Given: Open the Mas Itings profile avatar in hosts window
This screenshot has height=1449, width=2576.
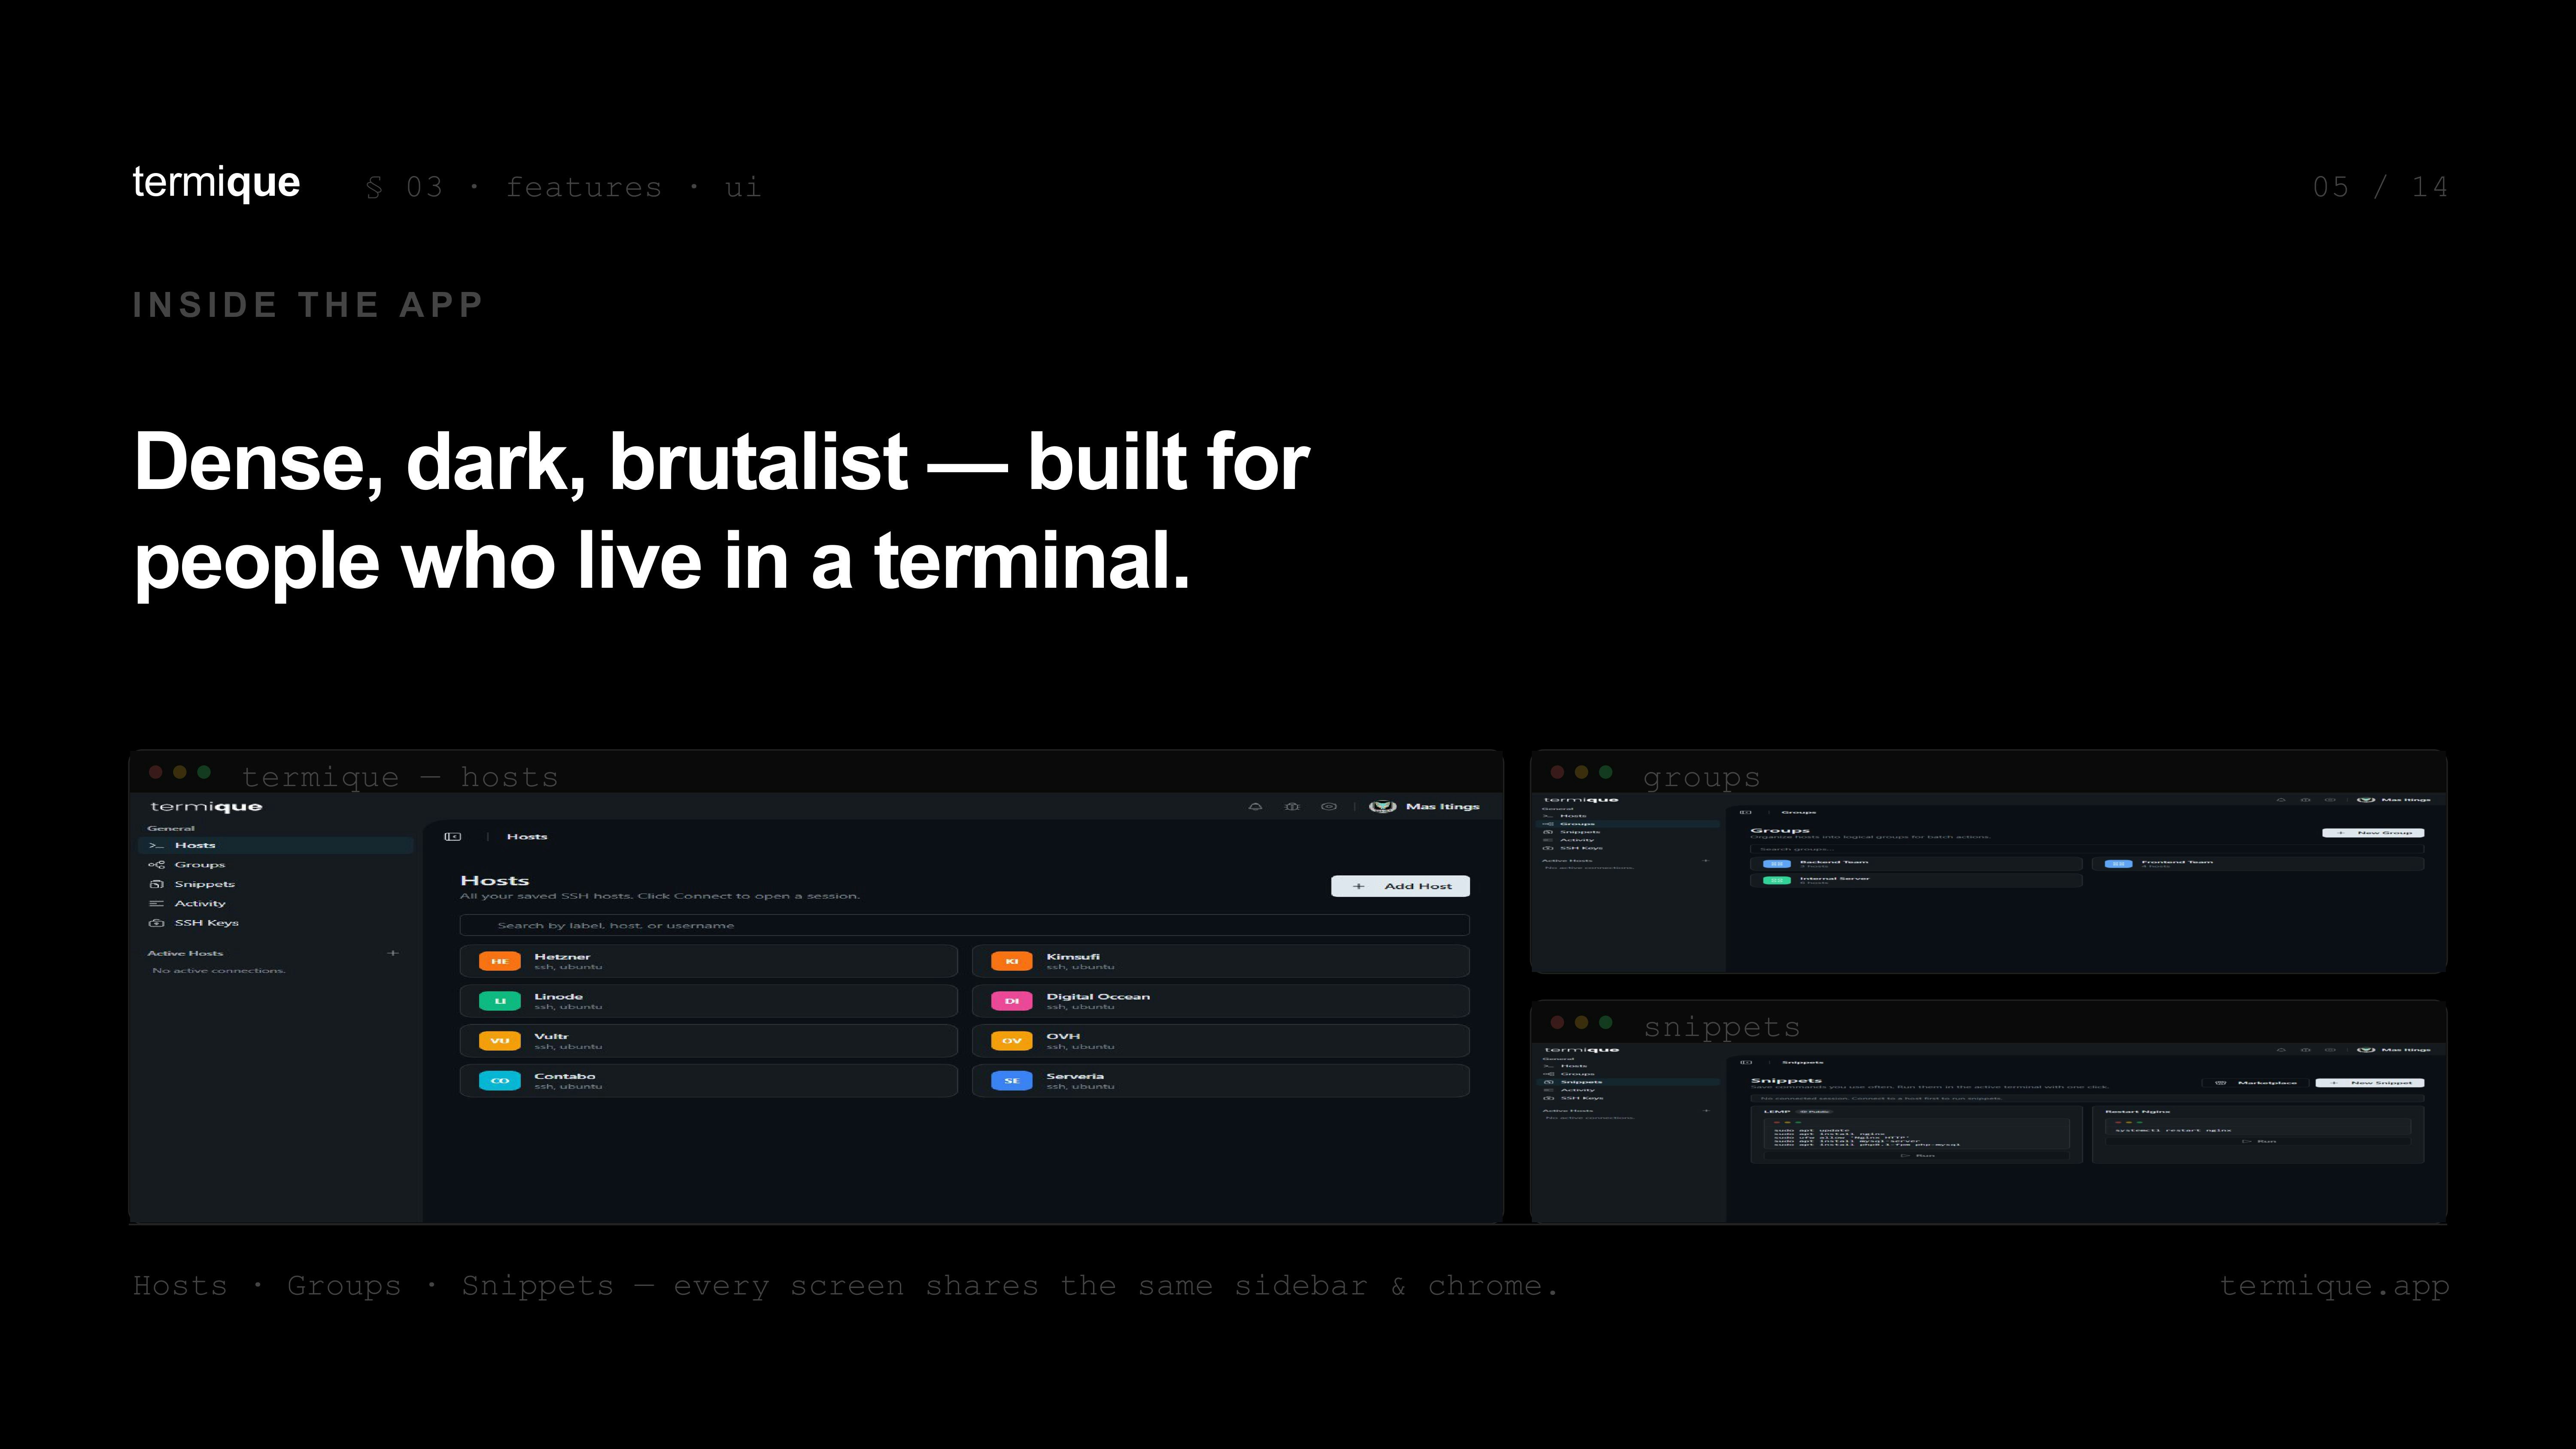Looking at the screenshot, I should pyautogui.click(x=1383, y=806).
